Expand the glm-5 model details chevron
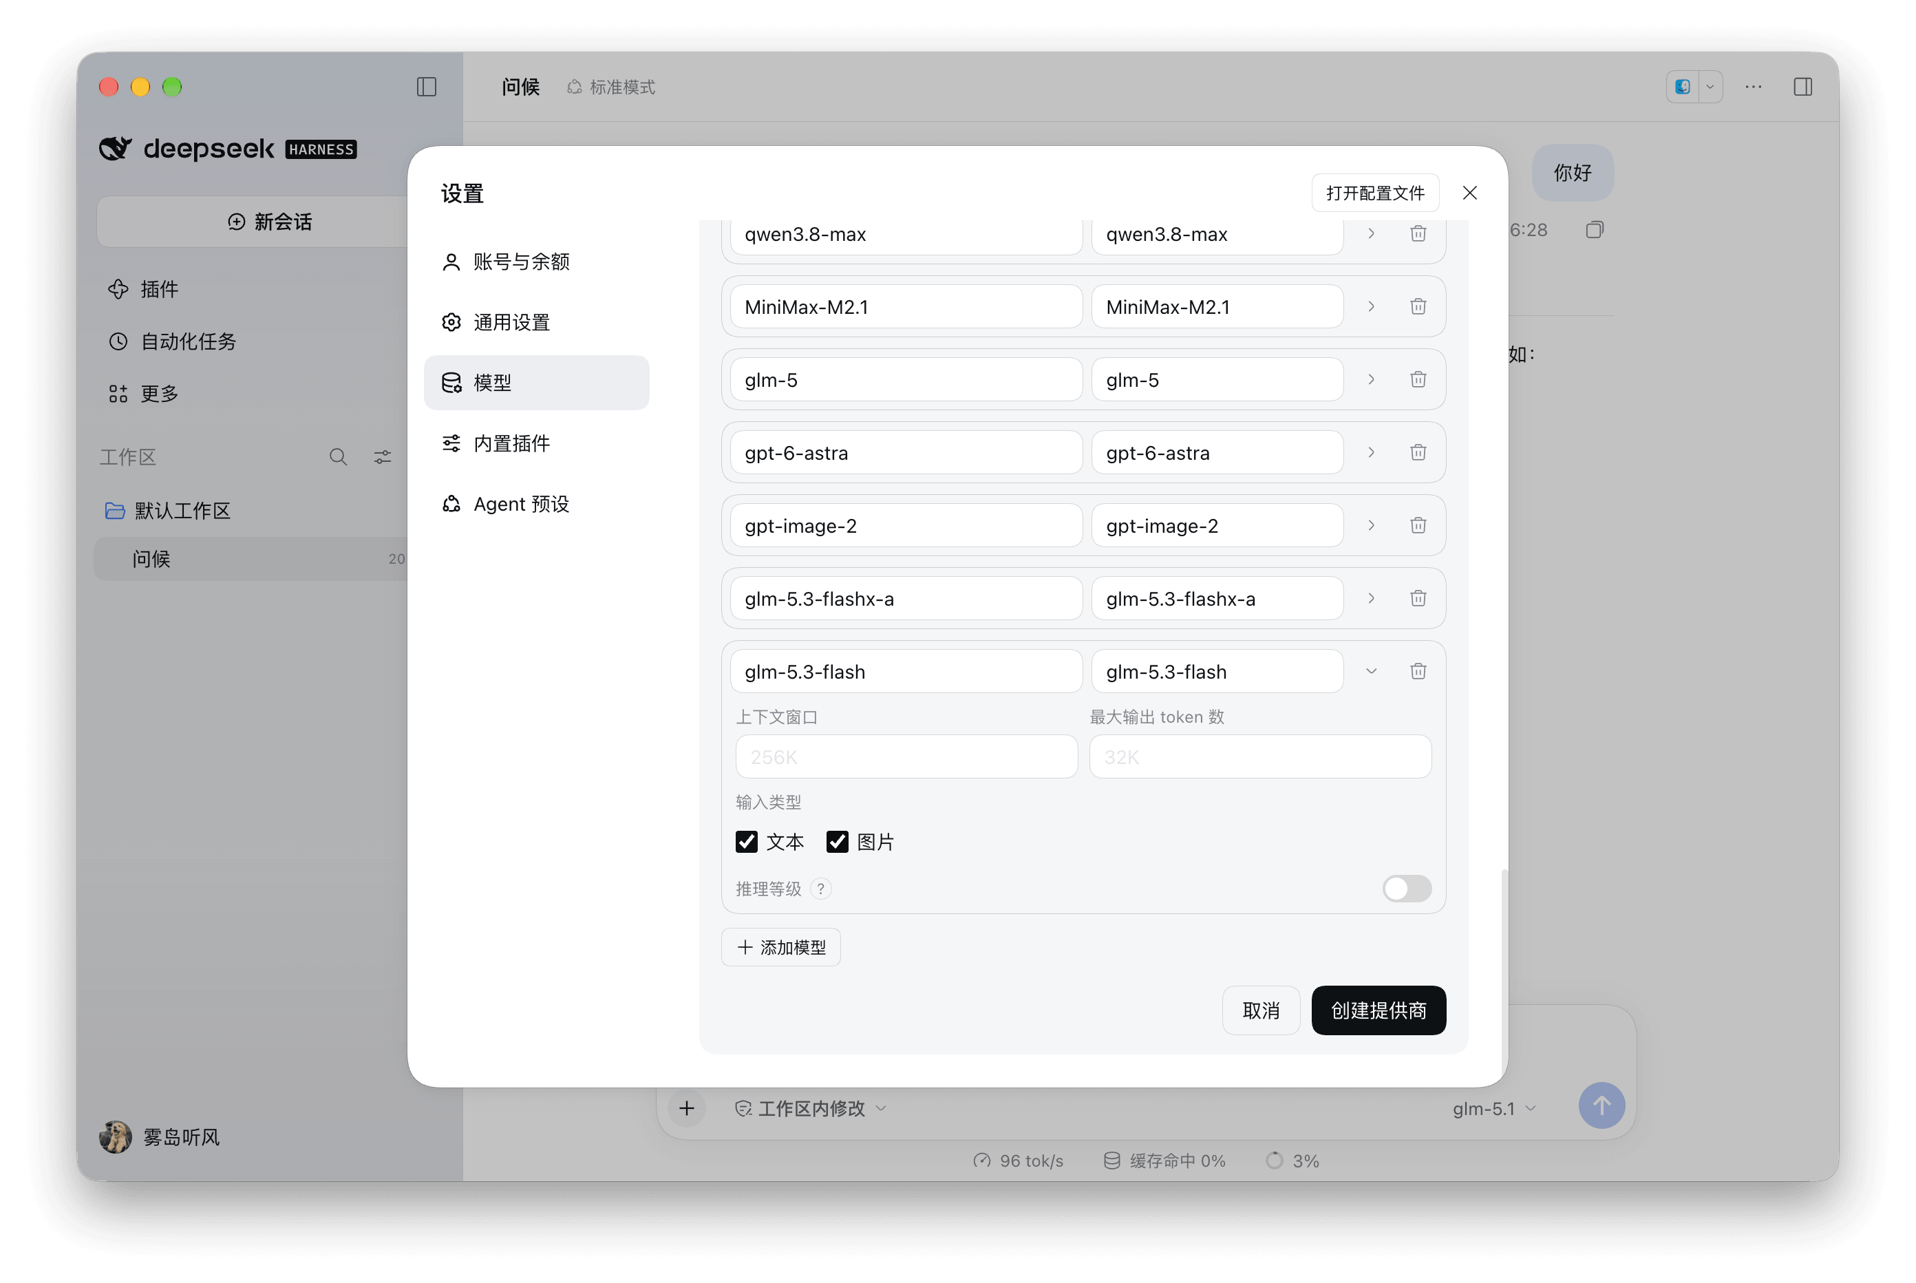 1371,379
